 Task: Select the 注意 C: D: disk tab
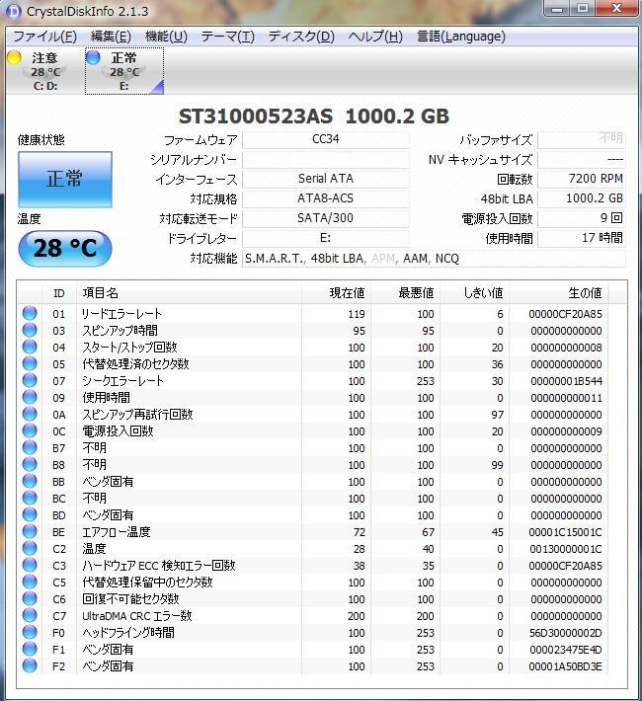coord(44,71)
